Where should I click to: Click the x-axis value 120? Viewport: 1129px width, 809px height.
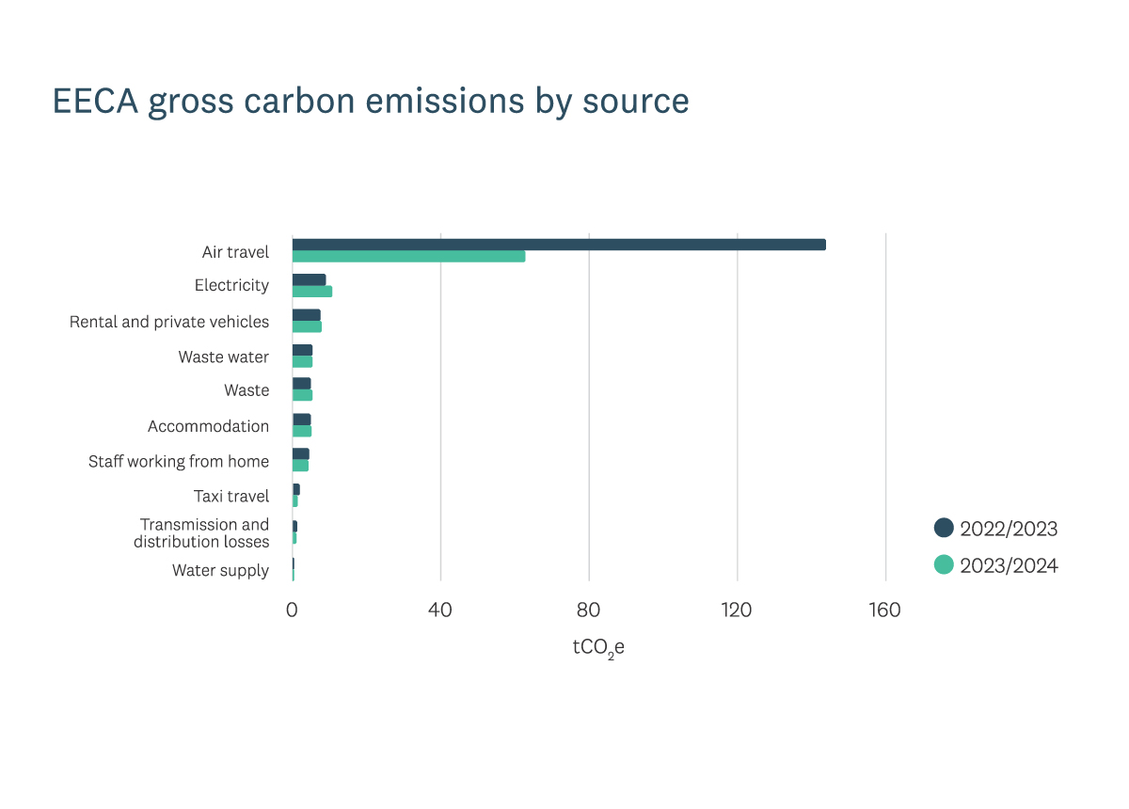pyautogui.click(x=738, y=611)
